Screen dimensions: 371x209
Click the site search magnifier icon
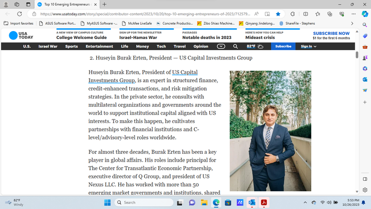point(236,46)
